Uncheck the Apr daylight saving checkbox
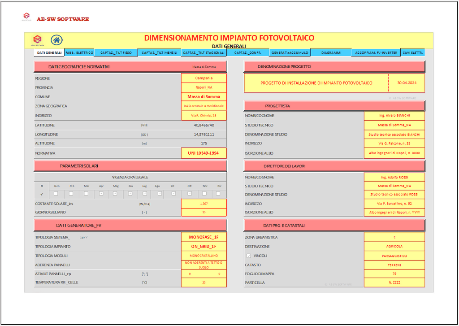 click(101, 193)
